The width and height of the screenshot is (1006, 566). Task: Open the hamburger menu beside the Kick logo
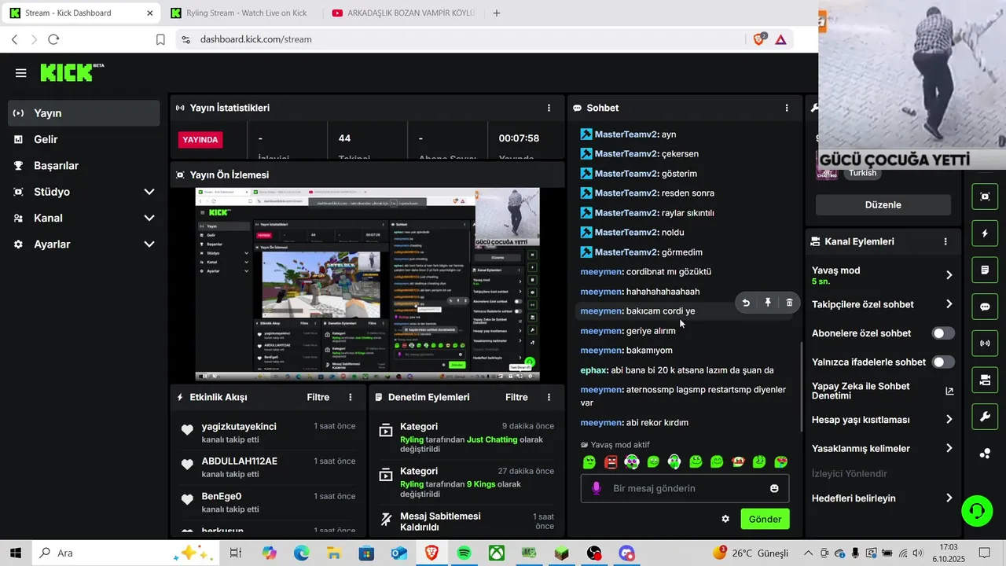pos(21,73)
